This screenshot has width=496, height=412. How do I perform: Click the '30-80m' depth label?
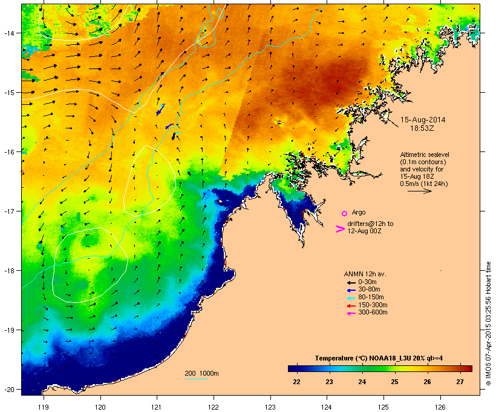pyautogui.click(x=369, y=290)
